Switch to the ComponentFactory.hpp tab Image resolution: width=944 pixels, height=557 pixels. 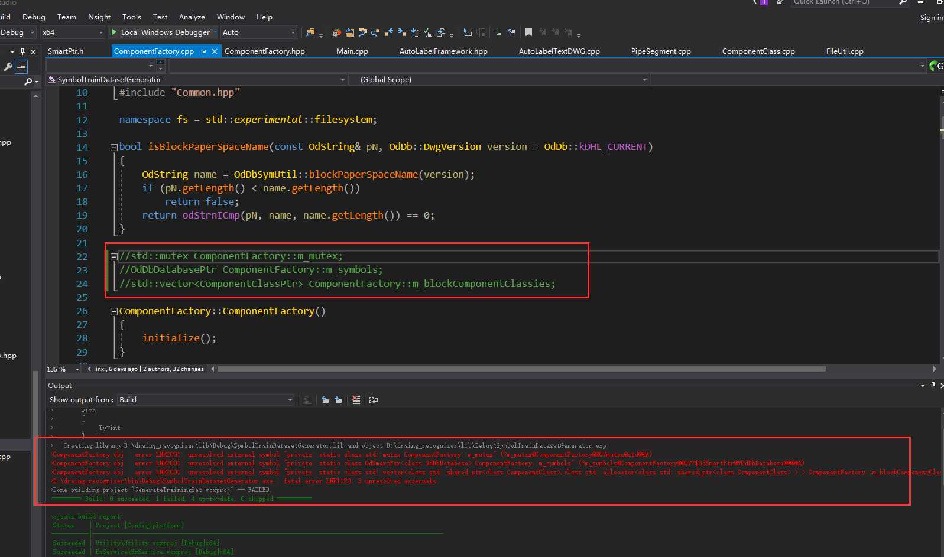pos(265,51)
